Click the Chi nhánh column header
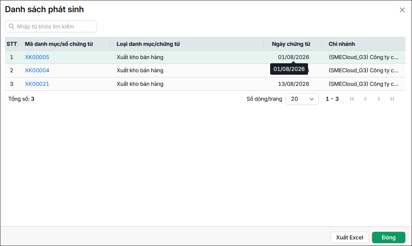 [341, 44]
